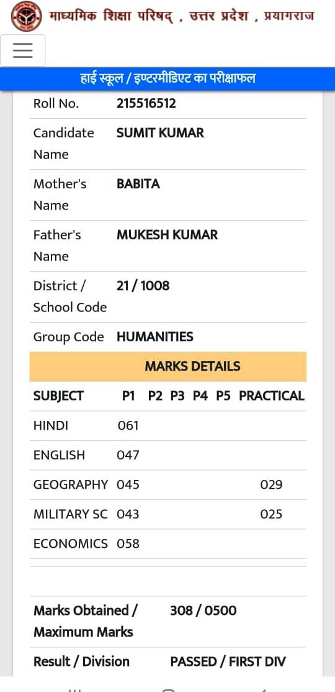Click father's name MUKESH KUMAR
This screenshot has height=692, width=335.
[x=167, y=235]
